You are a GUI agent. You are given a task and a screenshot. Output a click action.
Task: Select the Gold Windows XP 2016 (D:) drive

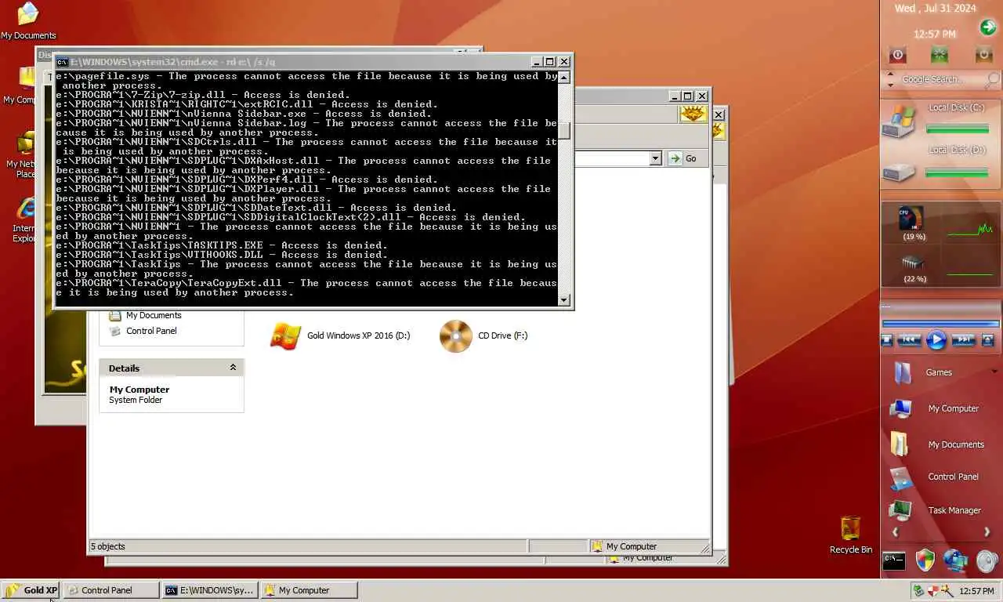pos(340,335)
